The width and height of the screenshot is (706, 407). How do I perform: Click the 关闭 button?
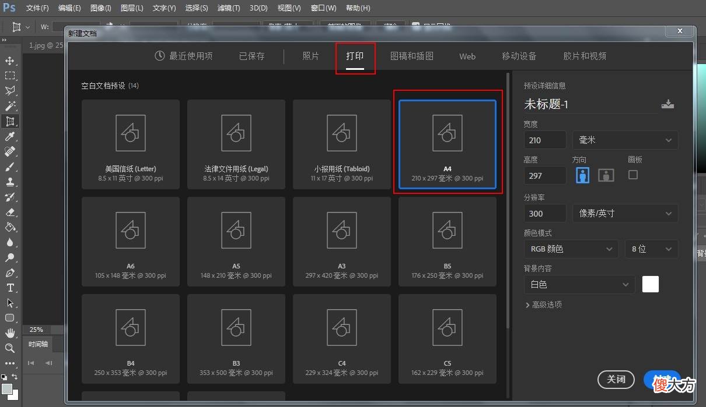pos(616,380)
